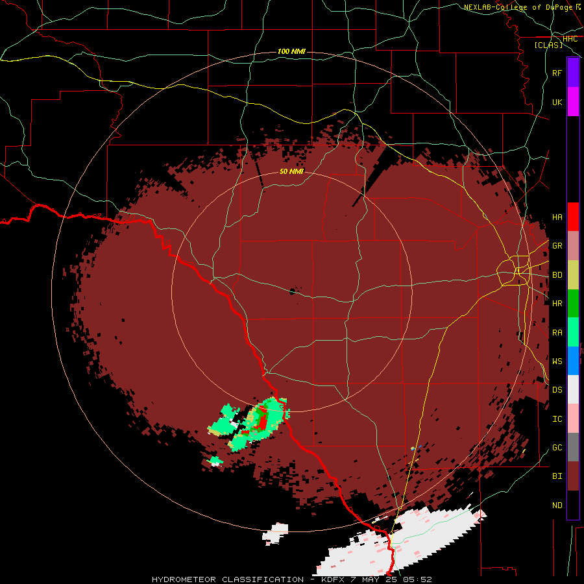Viewport: 584px width, 584px height.
Task: Click the ND black legend swatch
Action: tap(573, 505)
